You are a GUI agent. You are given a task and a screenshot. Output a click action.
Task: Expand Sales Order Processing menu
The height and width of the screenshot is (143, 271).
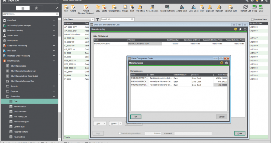[x=54, y=46]
